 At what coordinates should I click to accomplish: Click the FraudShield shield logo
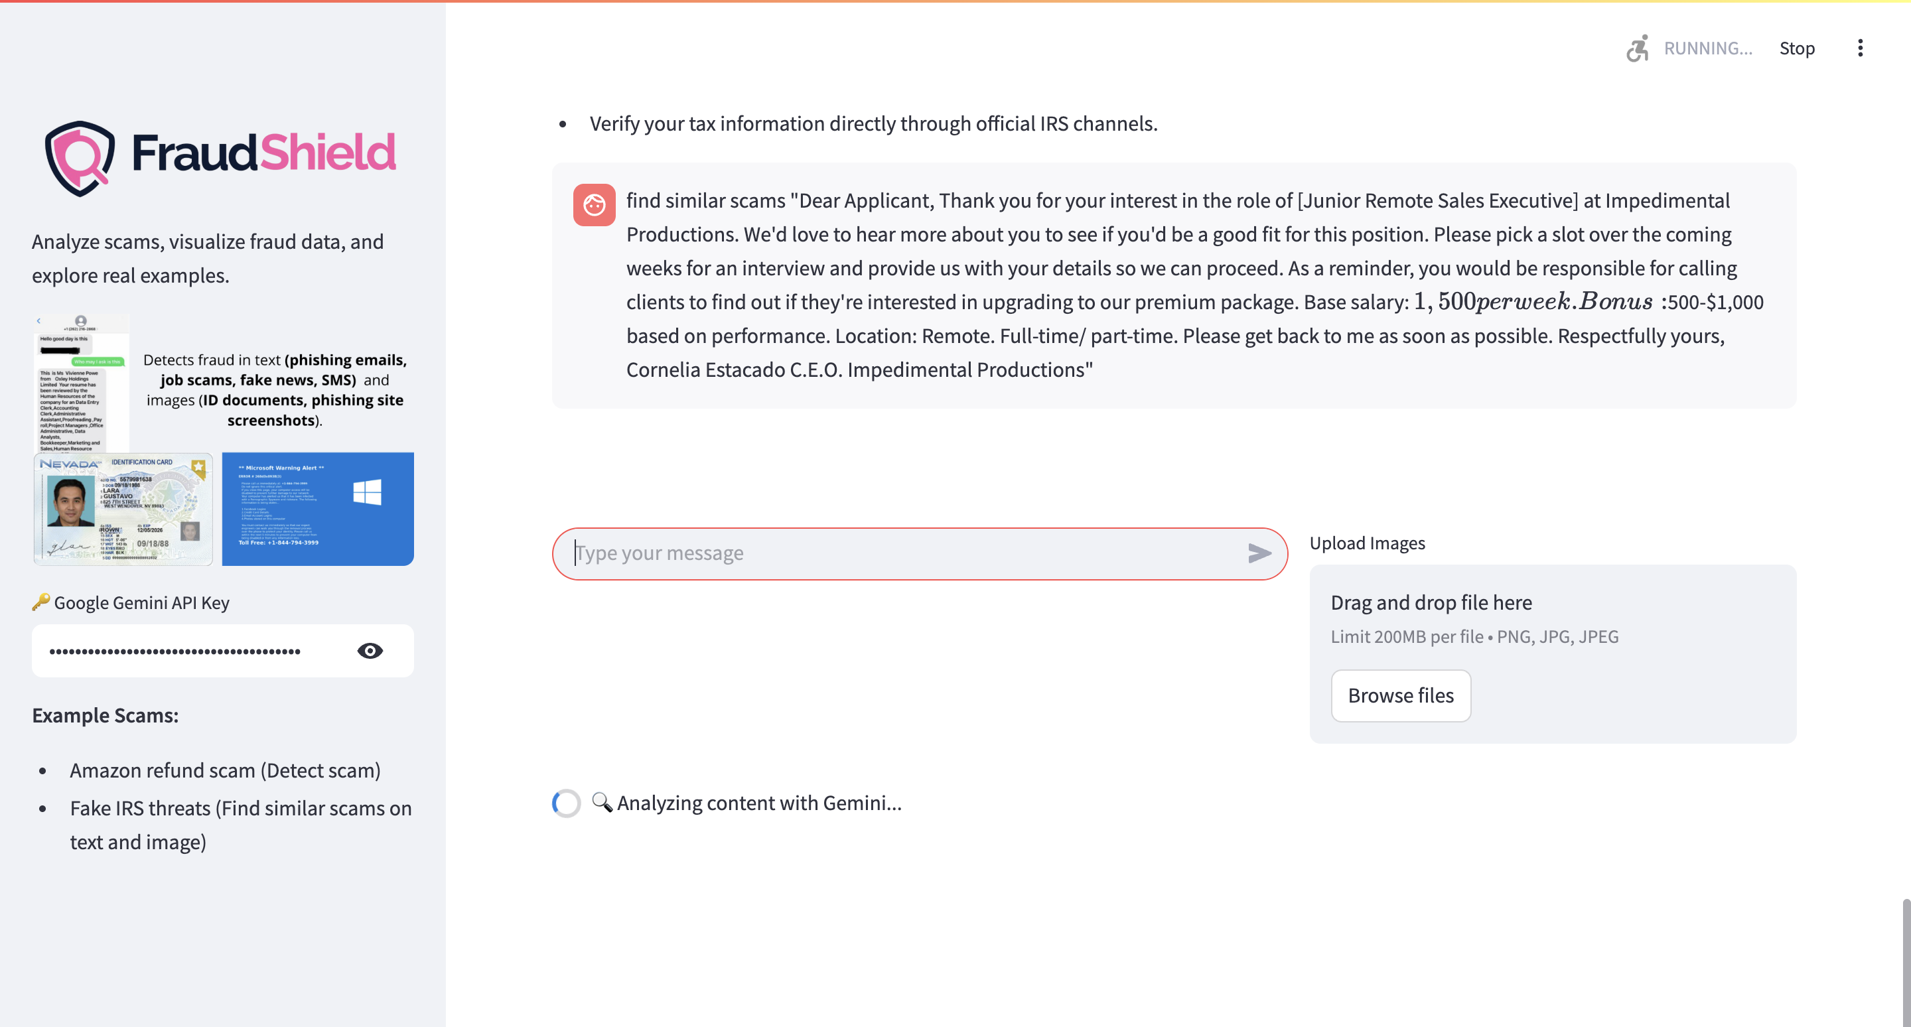80,157
